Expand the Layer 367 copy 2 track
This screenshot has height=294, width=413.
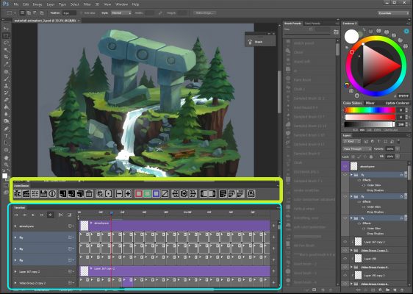(x=15, y=271)
